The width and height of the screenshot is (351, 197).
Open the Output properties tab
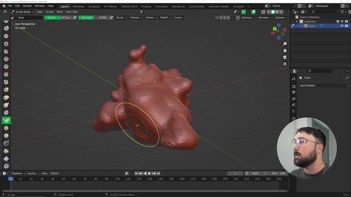294,92
